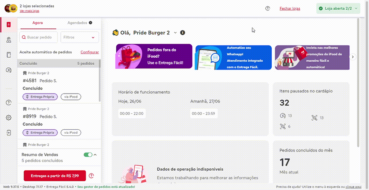Click the Fechar lojas link
Viewport: 369px width, 190px height.
click(290, 9)
